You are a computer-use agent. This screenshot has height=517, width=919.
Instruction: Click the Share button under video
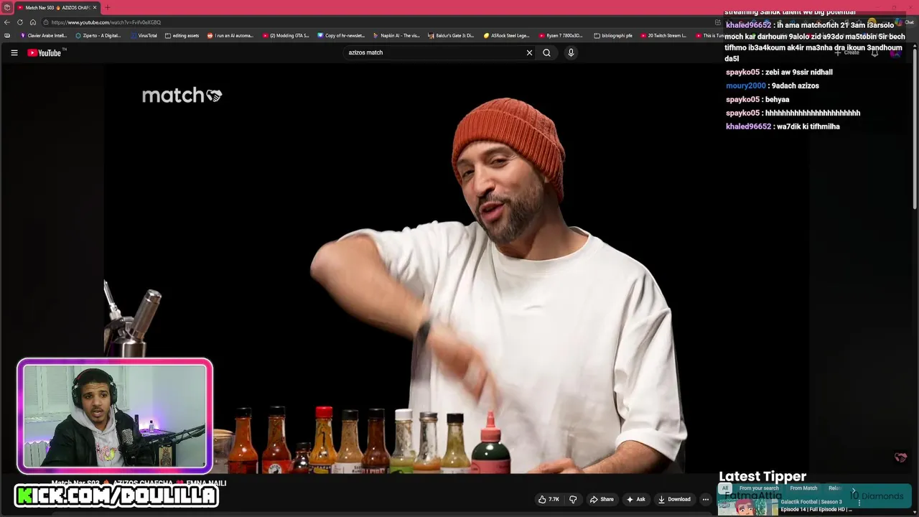[x=602, y=499]
